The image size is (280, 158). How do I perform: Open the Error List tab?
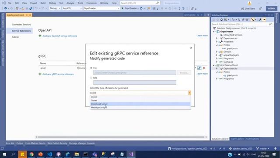pos(10,144)
